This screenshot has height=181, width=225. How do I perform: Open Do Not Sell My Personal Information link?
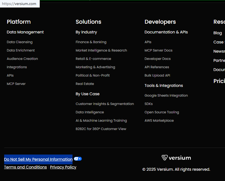click(38, 159)
